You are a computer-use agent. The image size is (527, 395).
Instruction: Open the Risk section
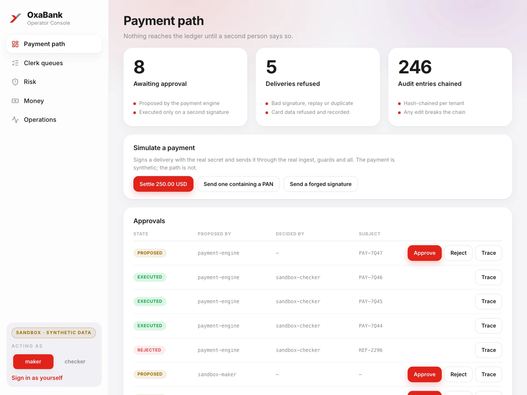click(54, 82)
